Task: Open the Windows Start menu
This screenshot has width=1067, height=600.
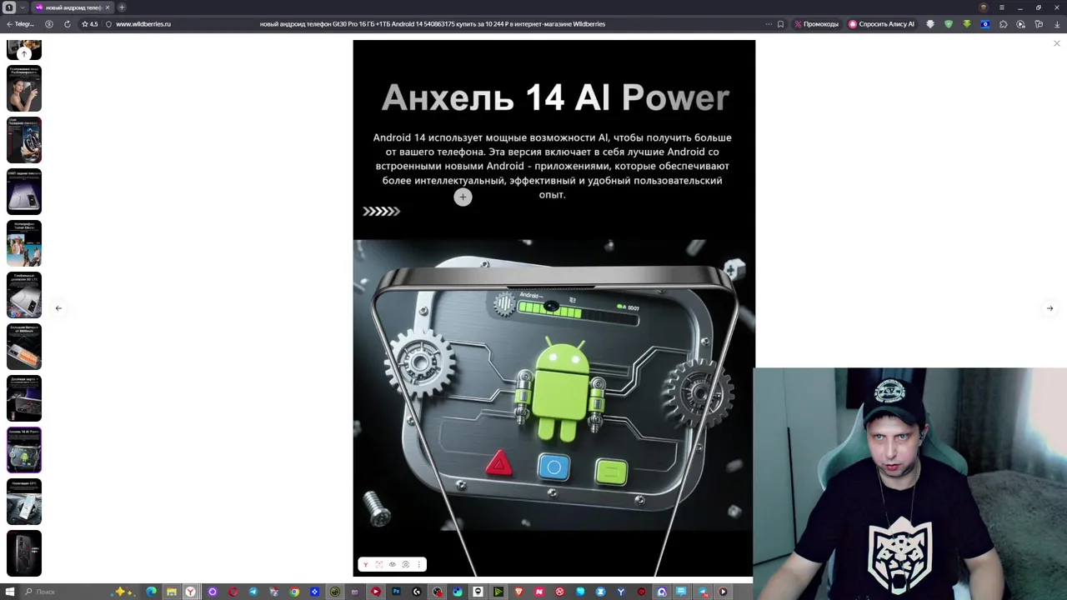Action: pos(11,592)
